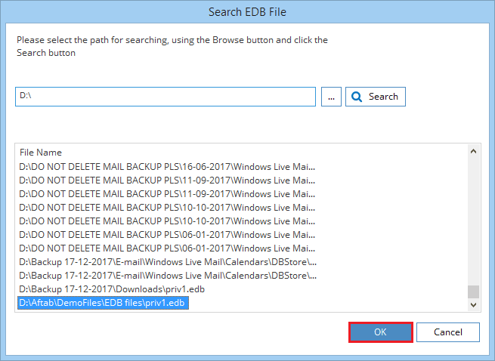Select the second 10-10-2017 mail backup entry
This screenshot has width=495, height=361.
(167, 221)
